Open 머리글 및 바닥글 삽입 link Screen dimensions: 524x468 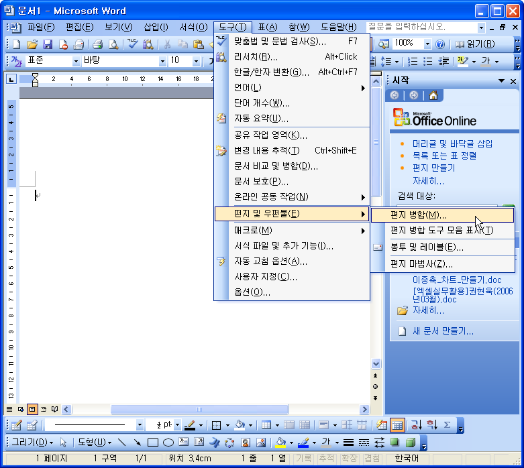(x=452, y=143)
